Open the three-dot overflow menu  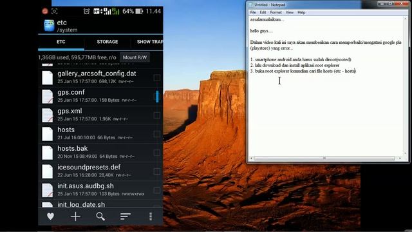(151, 217)
